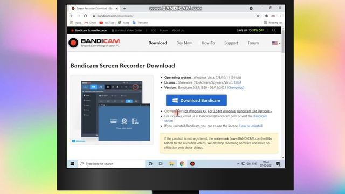The height and width of the screenshot is (194, 345).
Task: Switch to Chrome on the taskbar
Action: coord(182,164)
